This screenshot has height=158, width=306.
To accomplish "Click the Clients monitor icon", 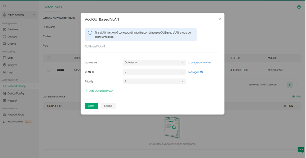I will [5, 44].
